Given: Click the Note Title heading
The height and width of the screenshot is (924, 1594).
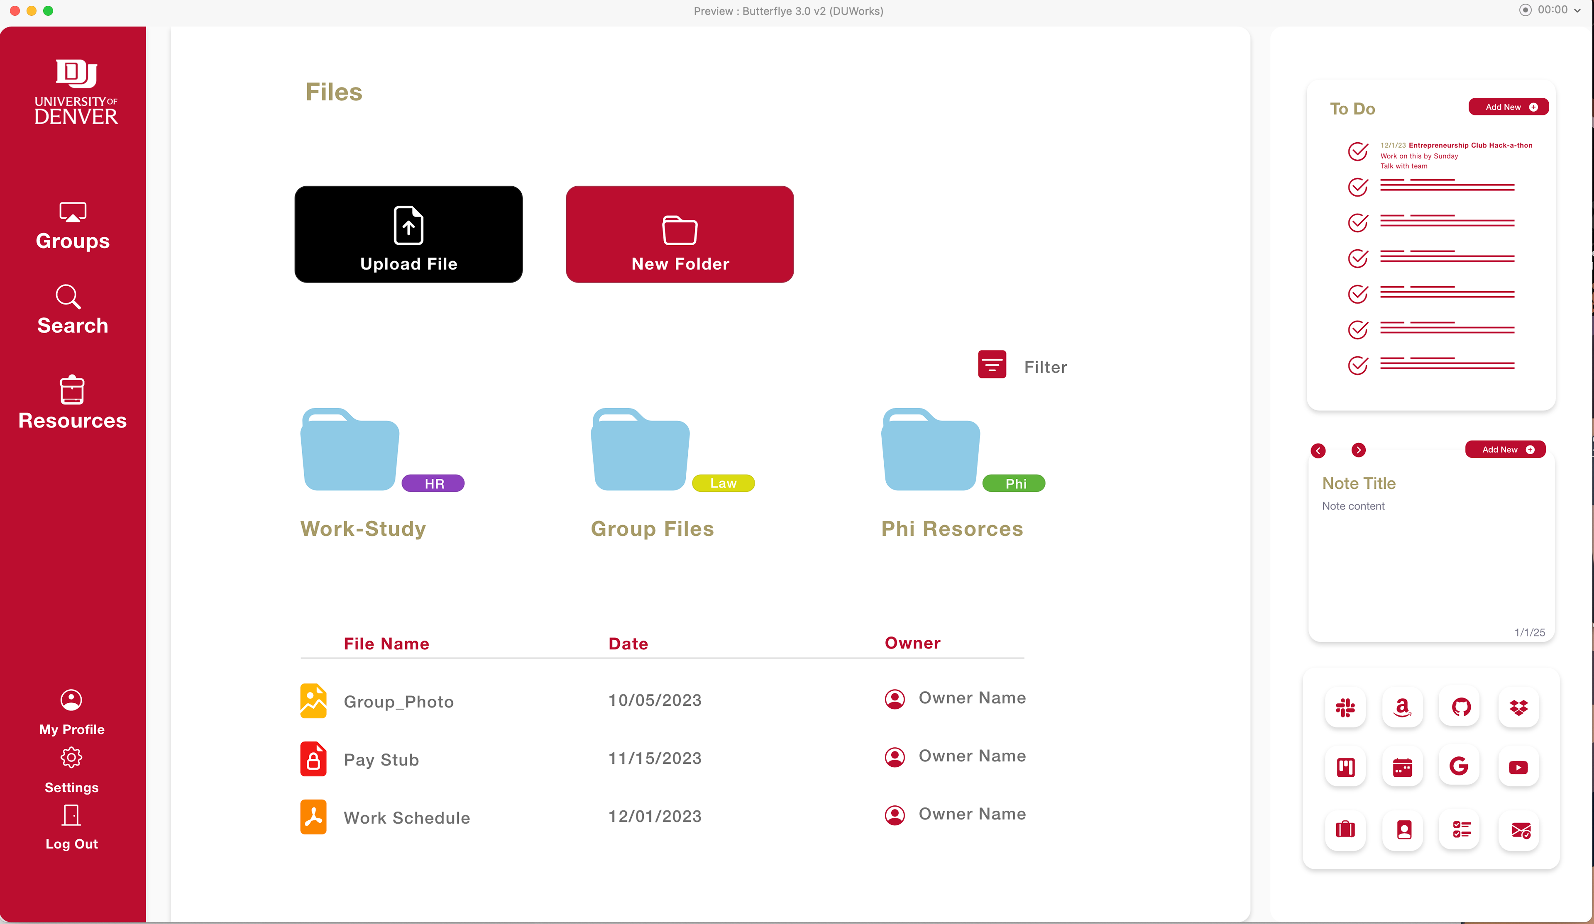Looking at the screenshot, I should 1359,483.
